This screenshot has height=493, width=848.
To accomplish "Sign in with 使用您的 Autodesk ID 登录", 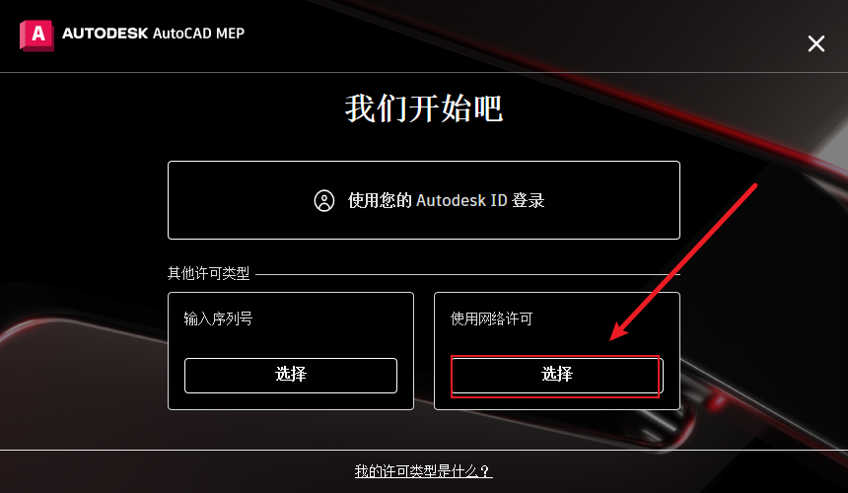I will point(423,200).
